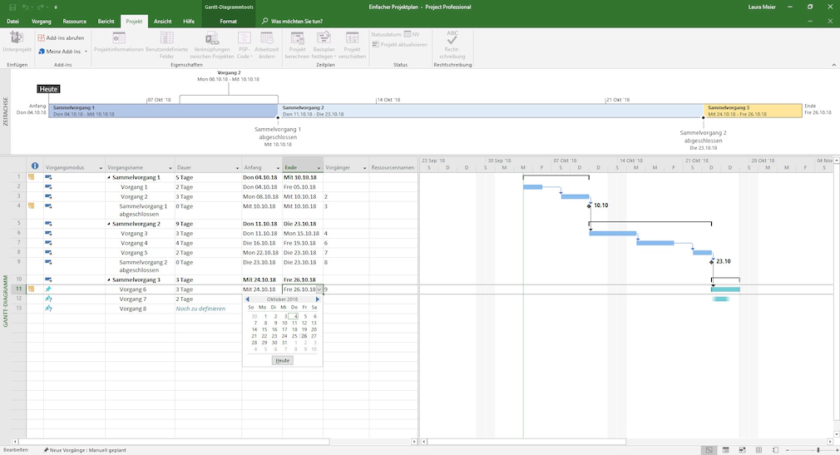Click the Vorgang 6 Gantt bar
Viewport: 840px width, 455px height.
click(725, 289)
